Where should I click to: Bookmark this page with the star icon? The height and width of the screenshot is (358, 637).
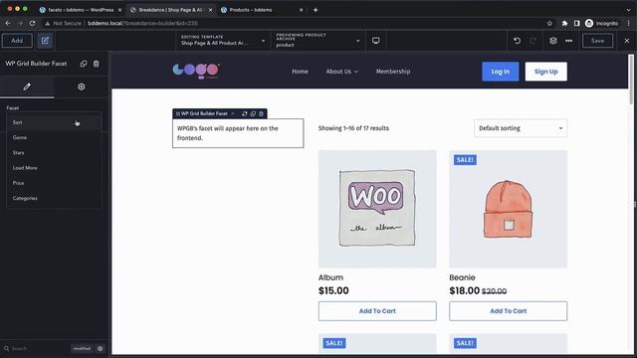click(549, 24)
